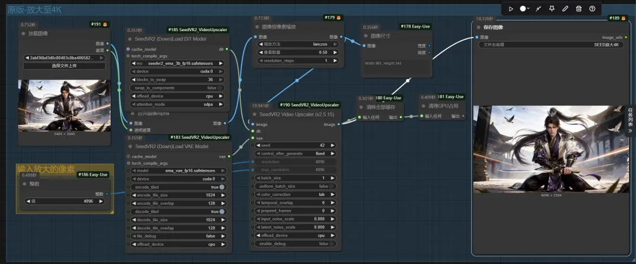The height and width of the screenshot is (264, 636).
Task: Click the trash delete icon in toolbar
Action: tap(579, 8)
